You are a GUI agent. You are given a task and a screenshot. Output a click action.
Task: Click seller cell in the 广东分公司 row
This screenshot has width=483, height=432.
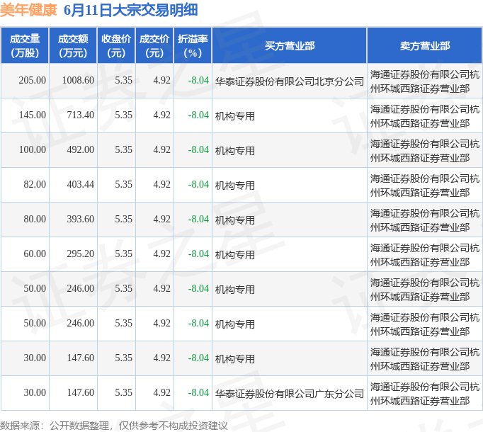pyautogui.click(x=425, y=394)
